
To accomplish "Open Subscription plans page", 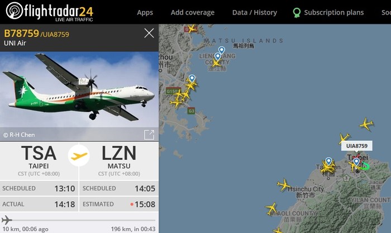I will (333, 12).
